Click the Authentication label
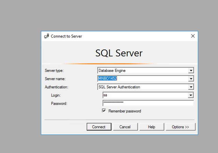Viewport: 218px width, 153px height. (57, 87)
